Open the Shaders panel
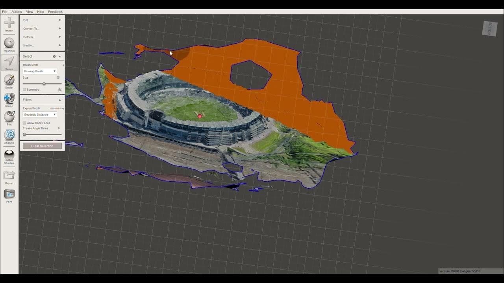Screen dimensions: 504x283 [x=9, y=157]
